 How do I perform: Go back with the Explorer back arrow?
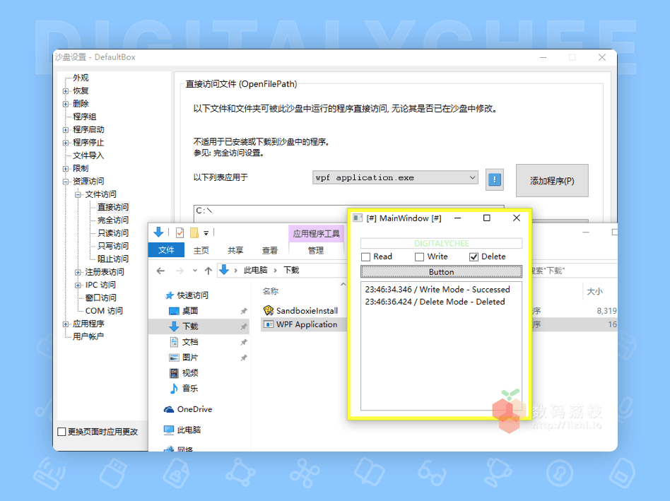pyautogui.click(x=160, y=271)
